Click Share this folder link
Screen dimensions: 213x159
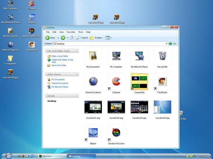(x=59, y=65)
